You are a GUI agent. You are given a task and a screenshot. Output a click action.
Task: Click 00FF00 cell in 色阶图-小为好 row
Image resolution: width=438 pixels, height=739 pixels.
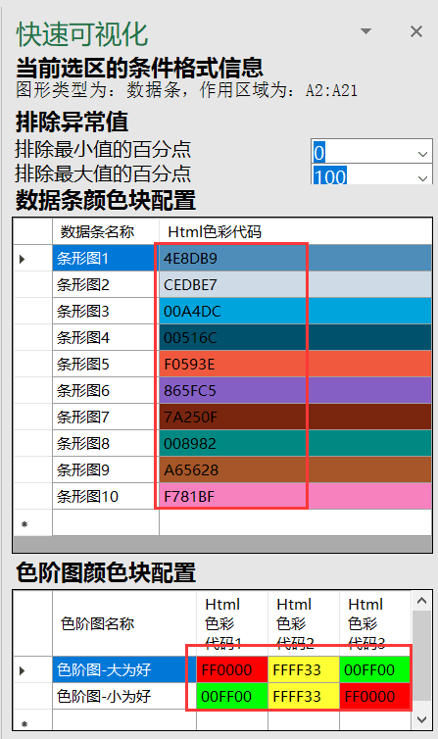232,696
